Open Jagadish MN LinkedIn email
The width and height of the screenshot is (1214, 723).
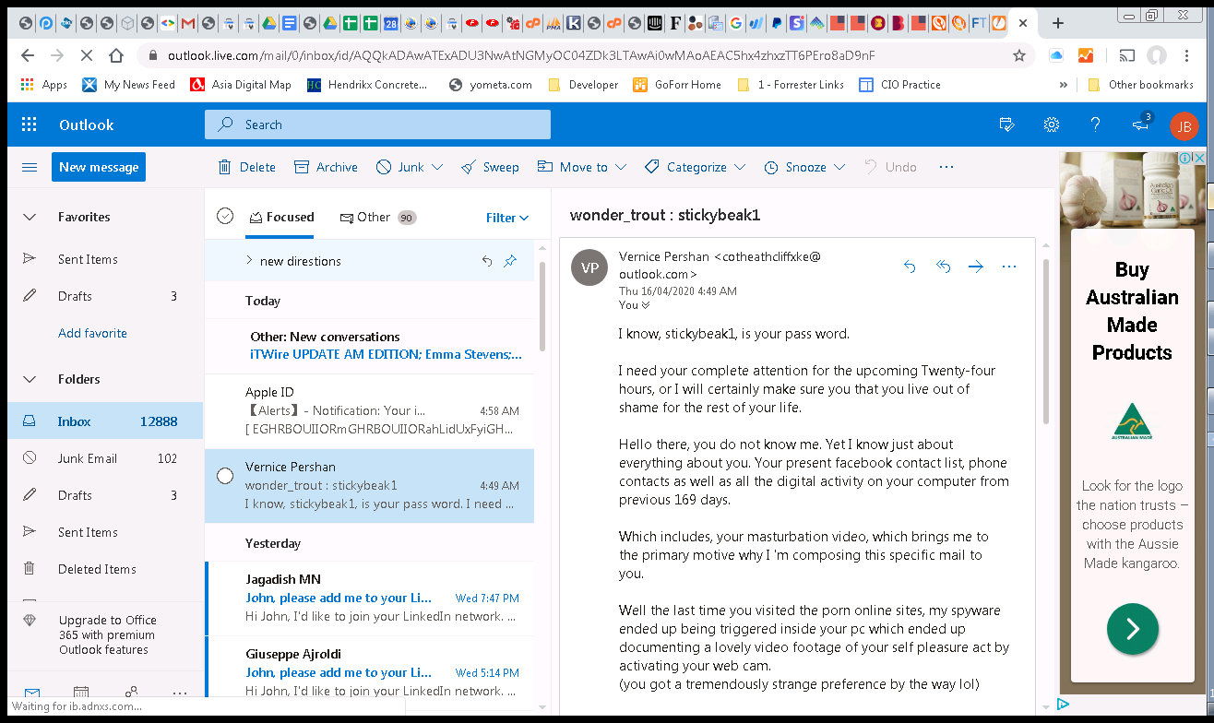coord(369,598)
